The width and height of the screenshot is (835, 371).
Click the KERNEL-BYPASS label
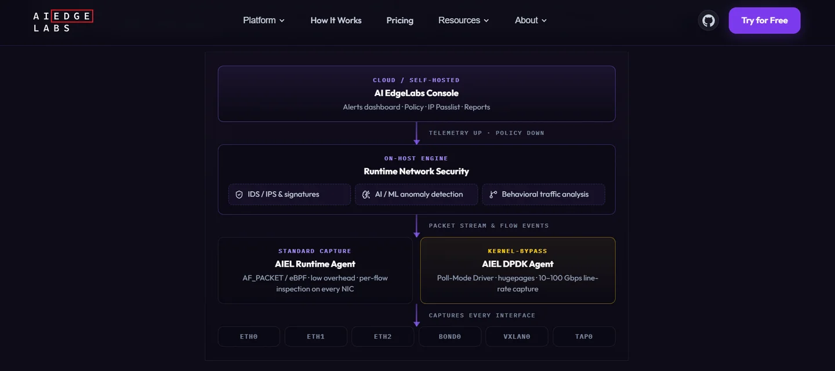(518, 252)
